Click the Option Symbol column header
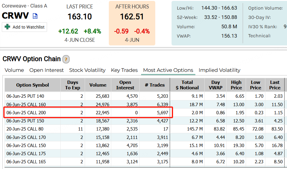The height and width of the screenshot is (169, 287). click(x=33, y=85)
